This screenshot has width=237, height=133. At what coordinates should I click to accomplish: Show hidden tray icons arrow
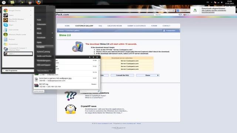(211, 2)
